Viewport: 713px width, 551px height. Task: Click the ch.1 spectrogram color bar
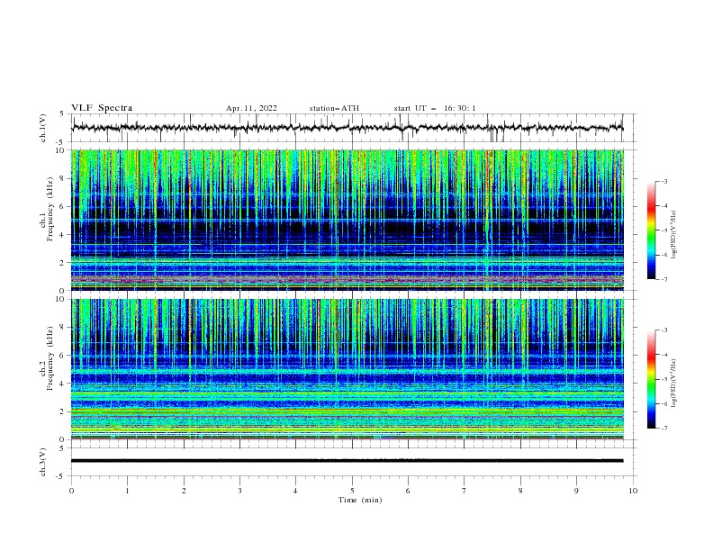pos(651,230)
